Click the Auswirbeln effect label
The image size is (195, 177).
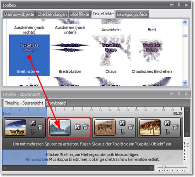pos(111,30)
